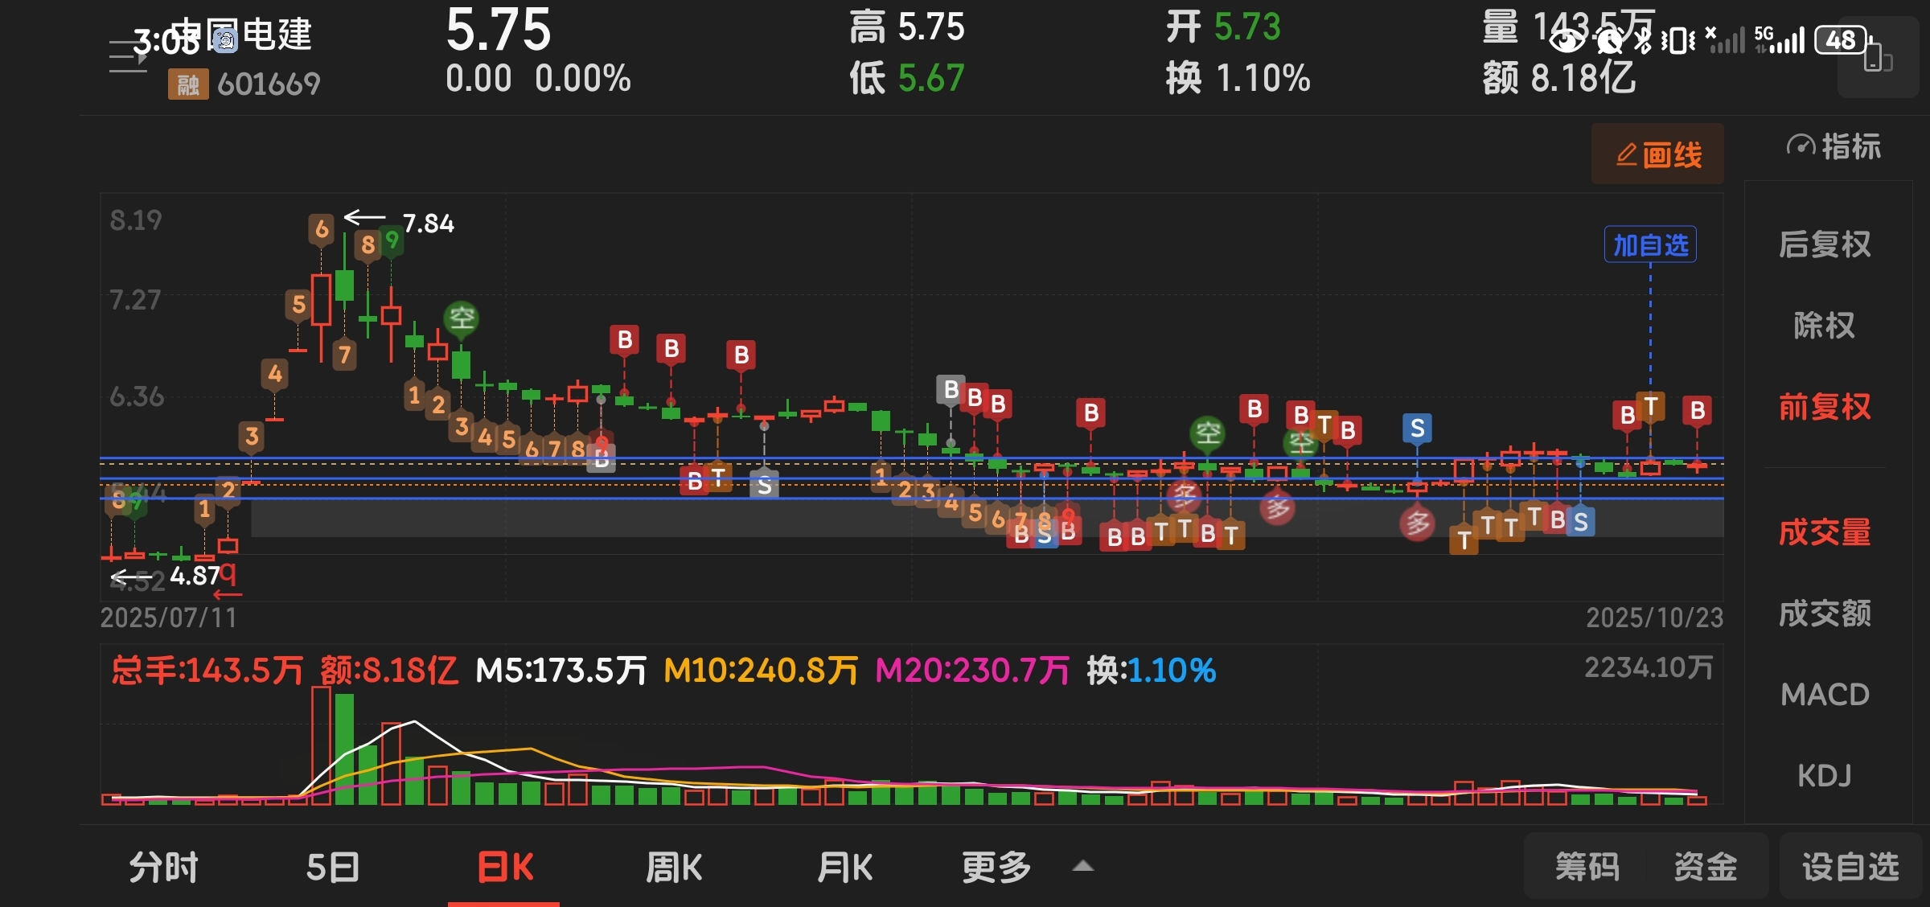Image resolution: width=1930 pixels, height=907 pixels.
Task: Select 后复权 adjustment mode
Action: click(x=1824, y=244)
